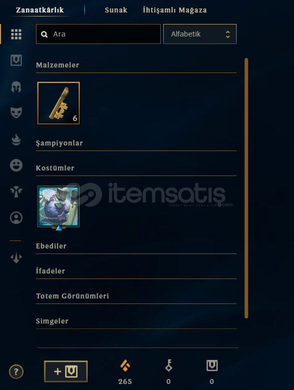Click the sort dropdown arrows
Viewport: 294px width, 390px height.
228,34
